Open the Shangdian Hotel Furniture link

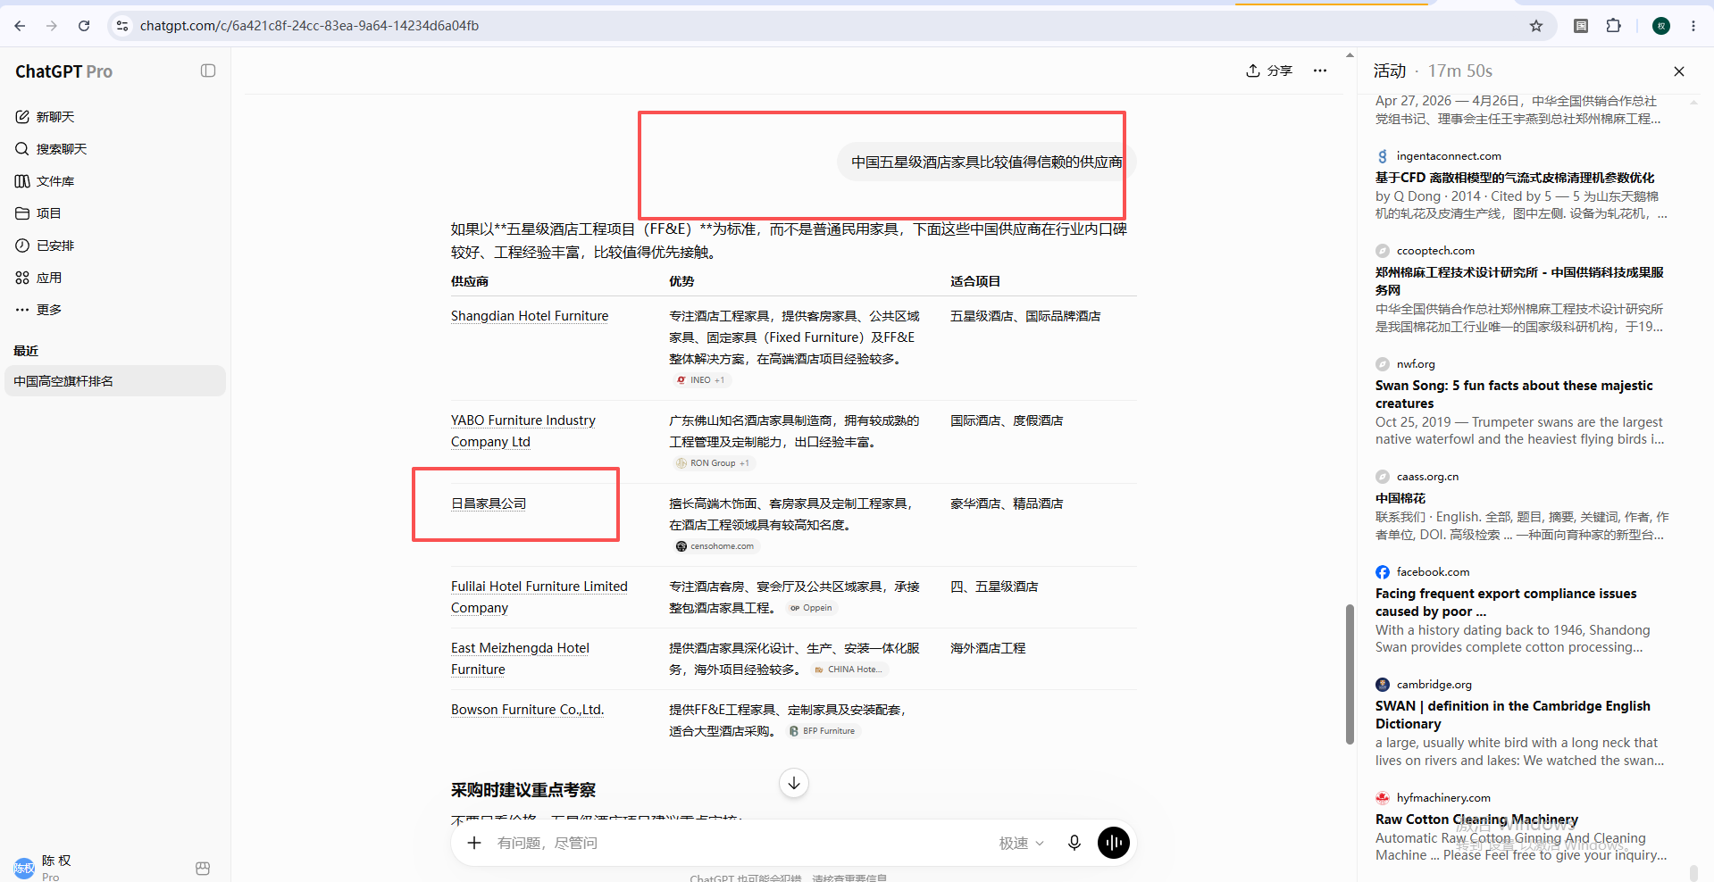(x=530, y=316)
